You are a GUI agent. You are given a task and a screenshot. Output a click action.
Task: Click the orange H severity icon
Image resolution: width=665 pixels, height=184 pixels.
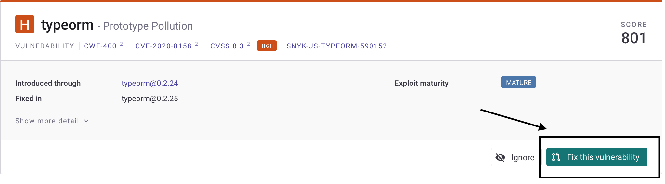point(25,24)
